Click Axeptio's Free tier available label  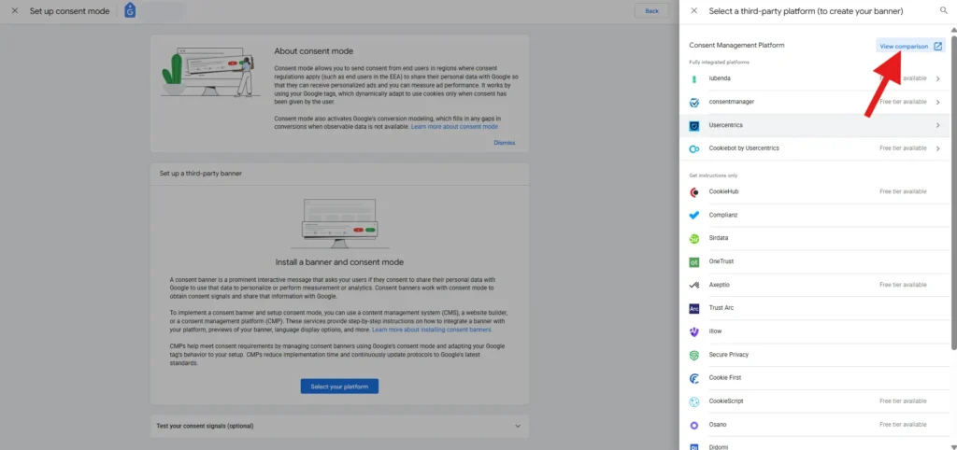click(903, 285)
